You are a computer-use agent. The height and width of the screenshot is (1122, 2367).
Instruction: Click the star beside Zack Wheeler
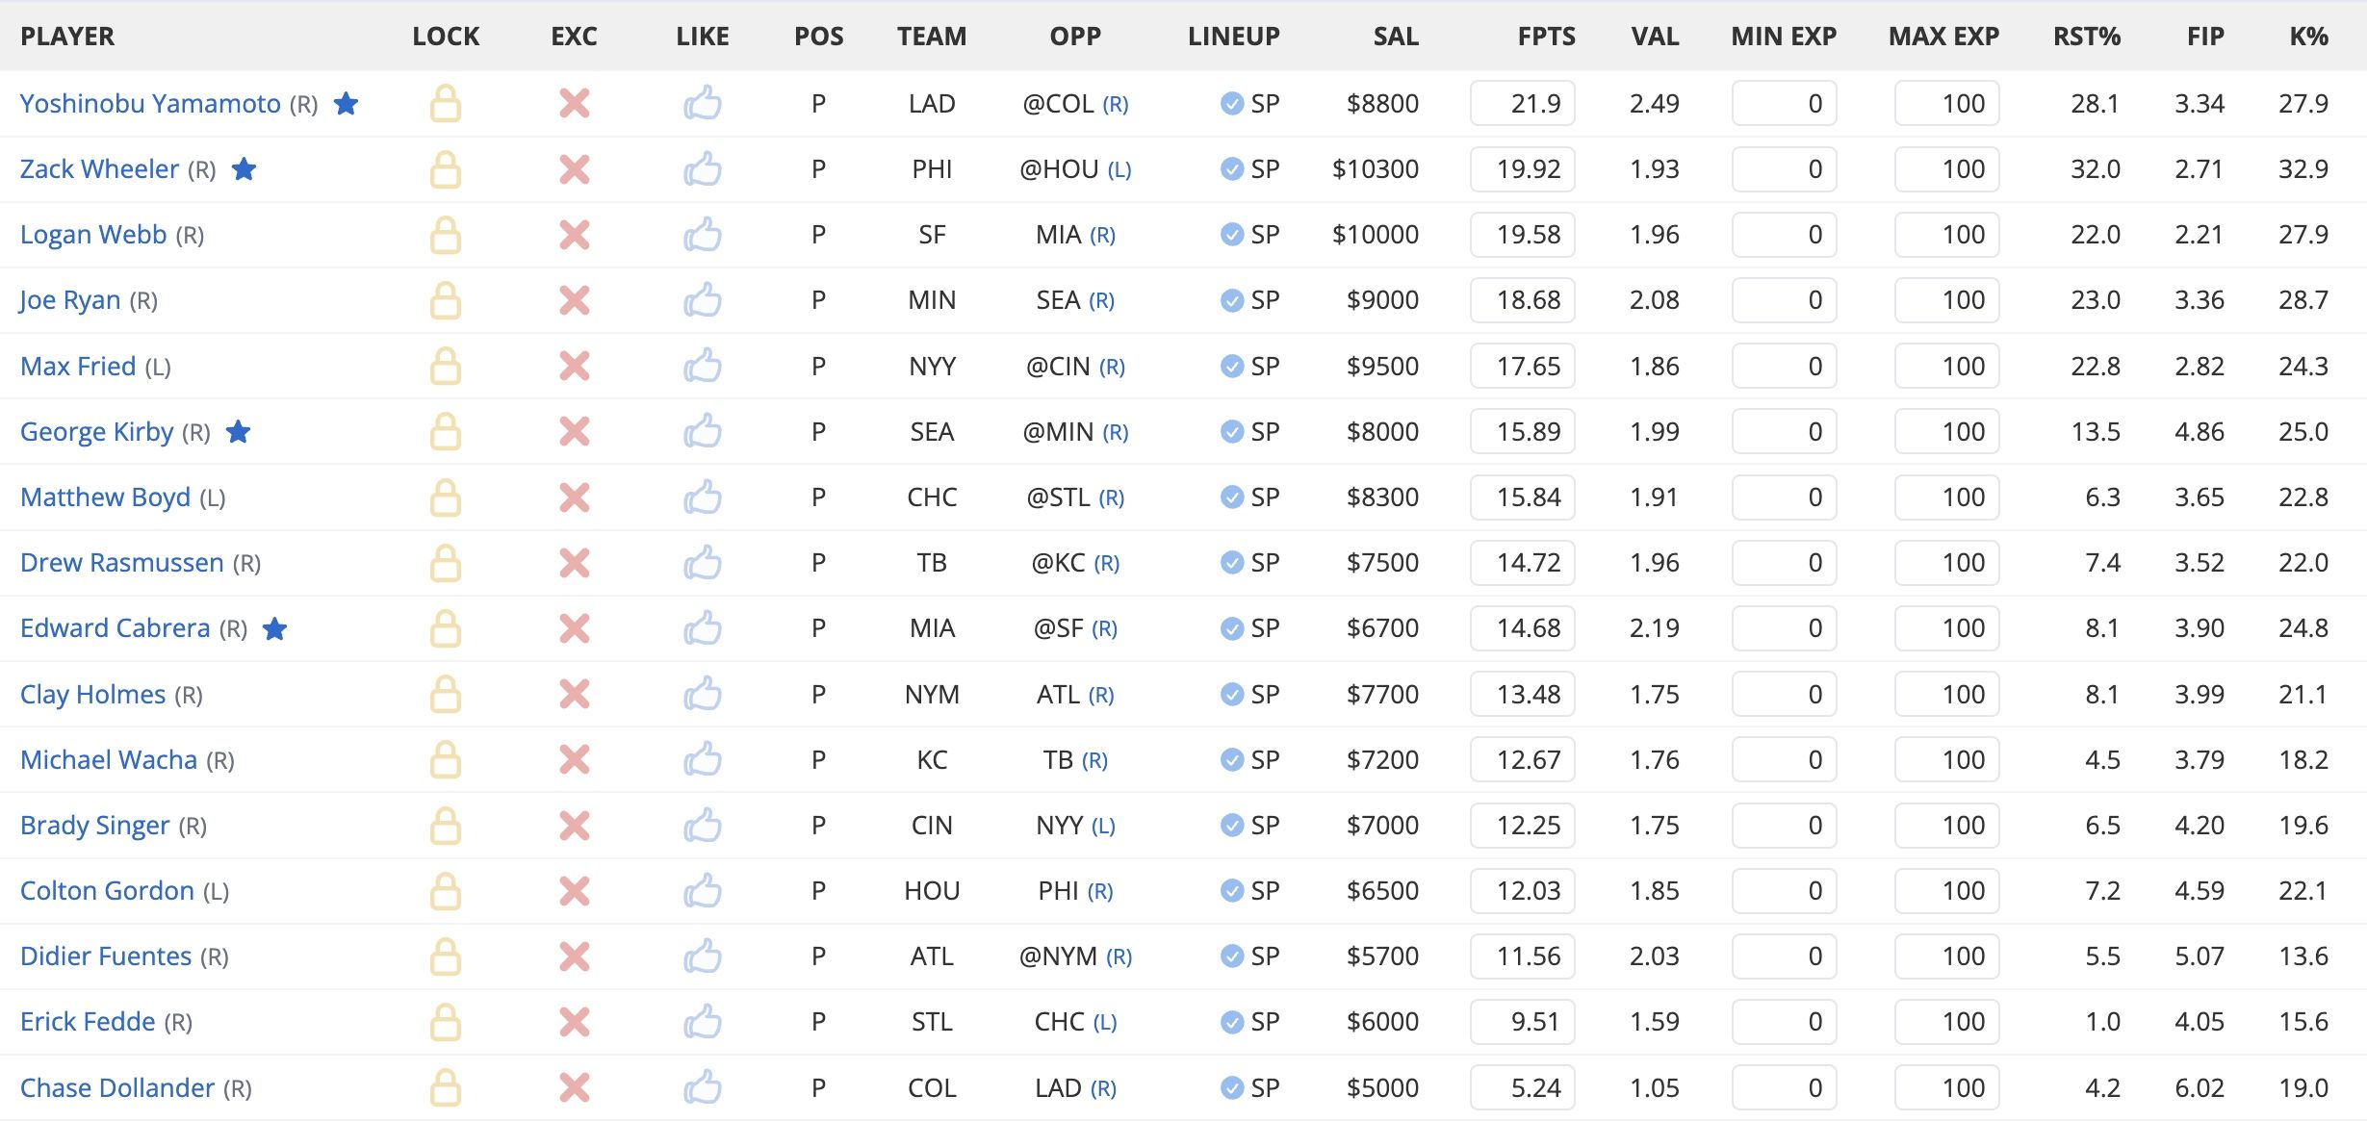(244, 169)
